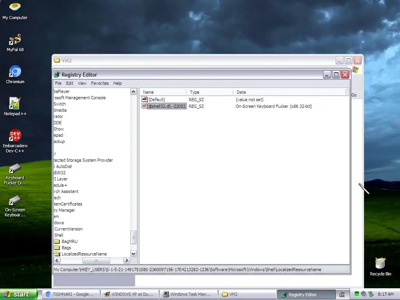Click the tray icon left of the clock
Viewport: 400px width, 300px height.
coord(371,294)
